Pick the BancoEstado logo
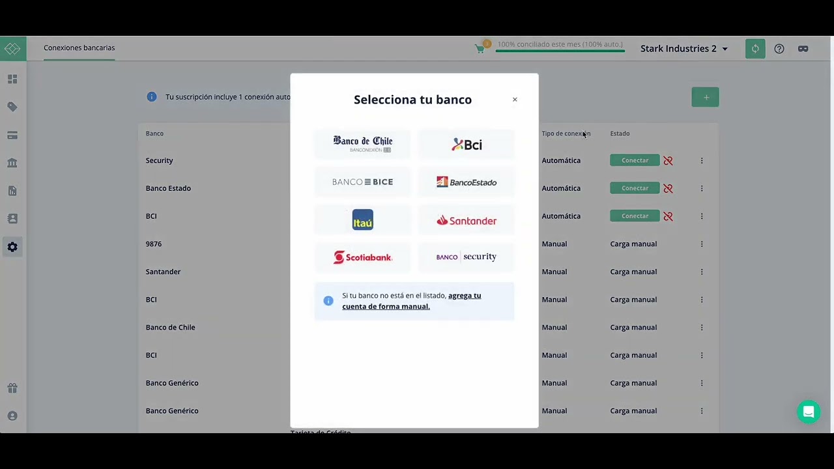Viewport: 834px width, 469px height. pyautogui.click(x=467, y=182)
